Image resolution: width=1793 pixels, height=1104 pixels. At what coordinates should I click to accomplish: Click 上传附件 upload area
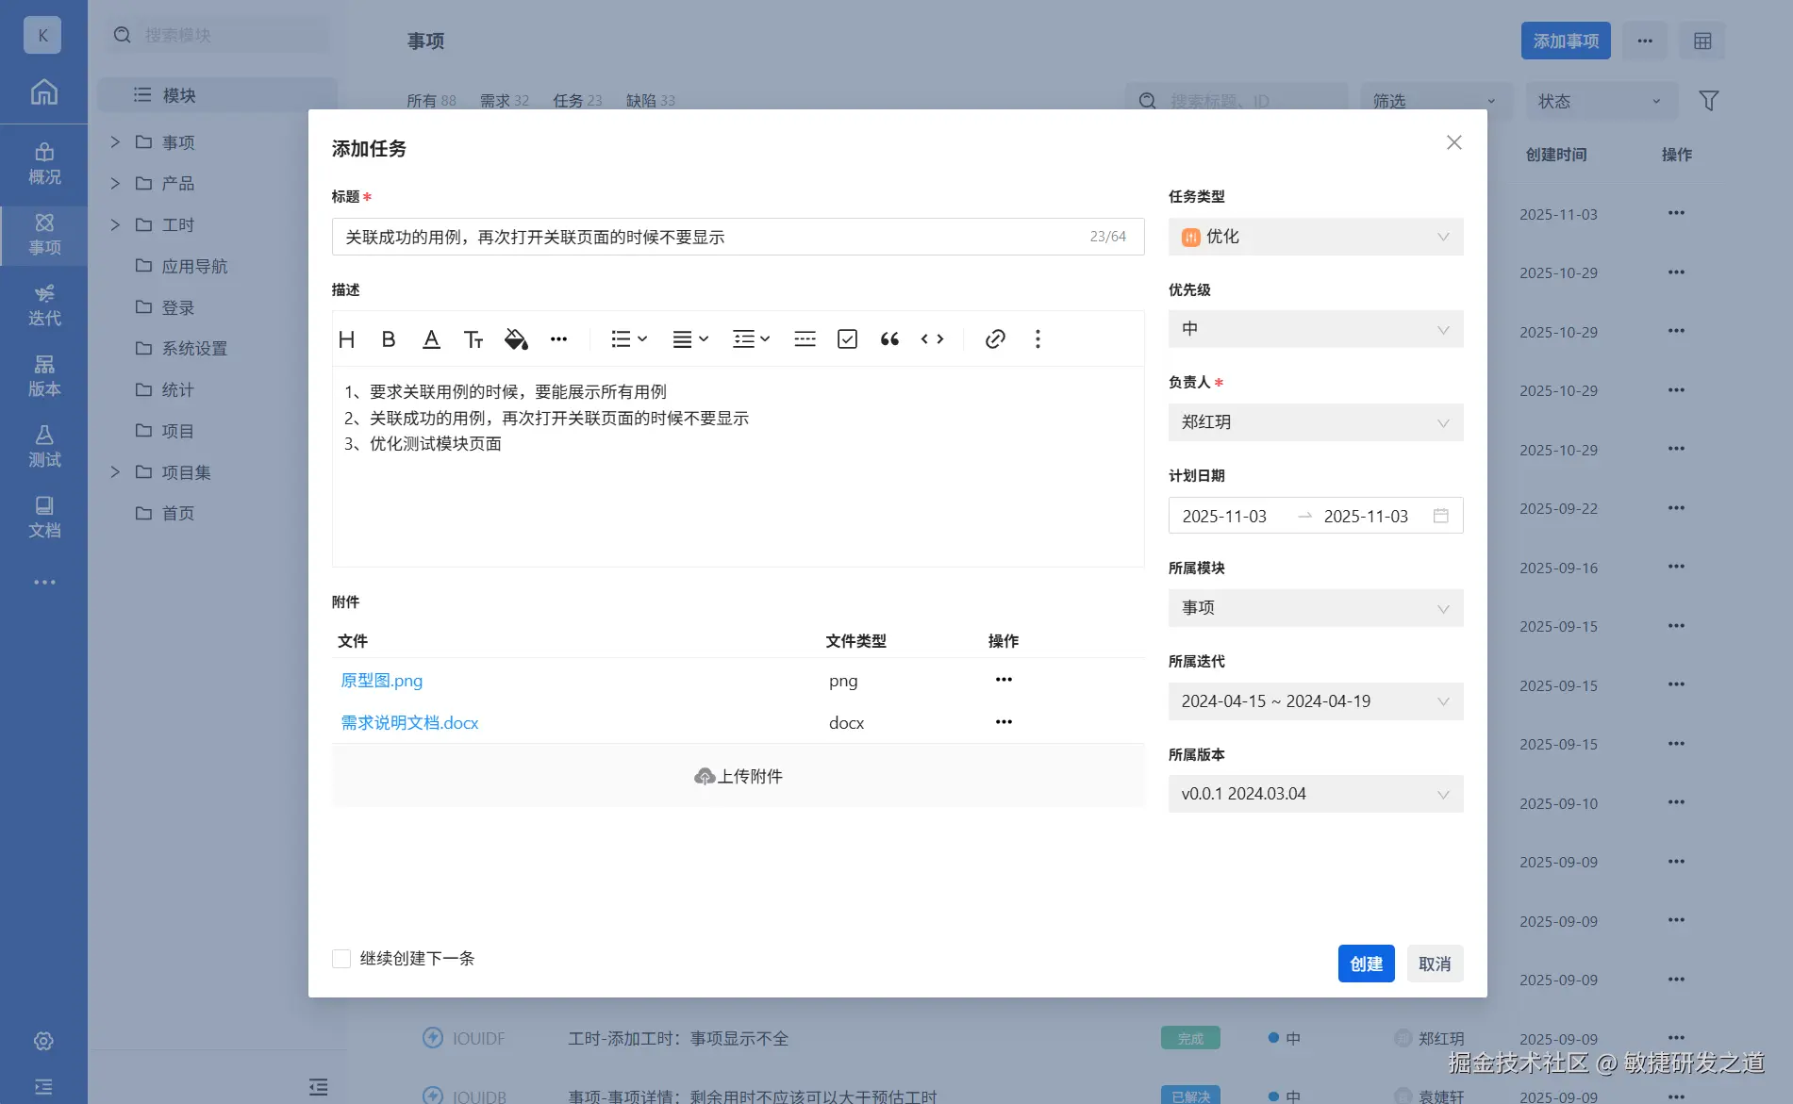(x=738, y=776)
